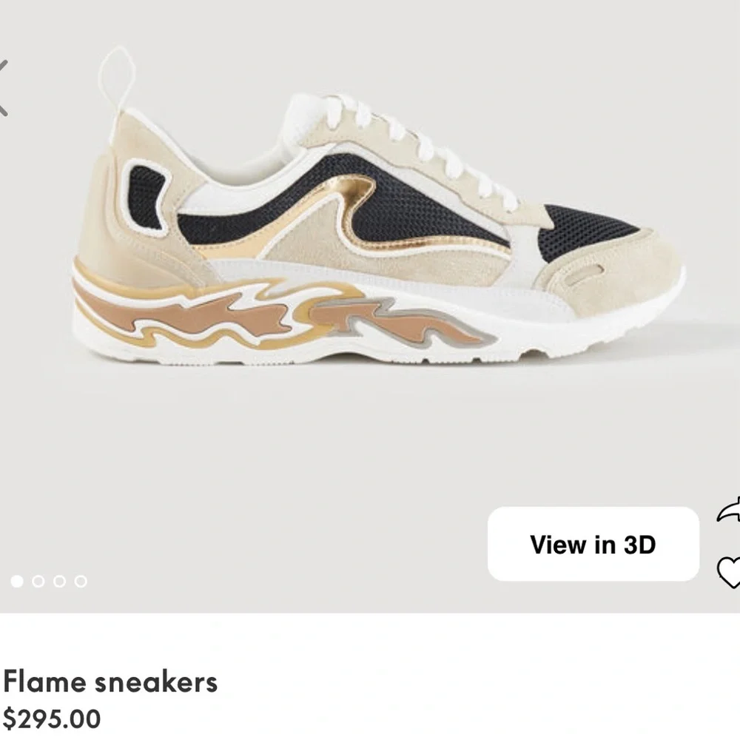Jump to the third image dot
Viewport: 740px width, 740px height.
pos(59,581)
